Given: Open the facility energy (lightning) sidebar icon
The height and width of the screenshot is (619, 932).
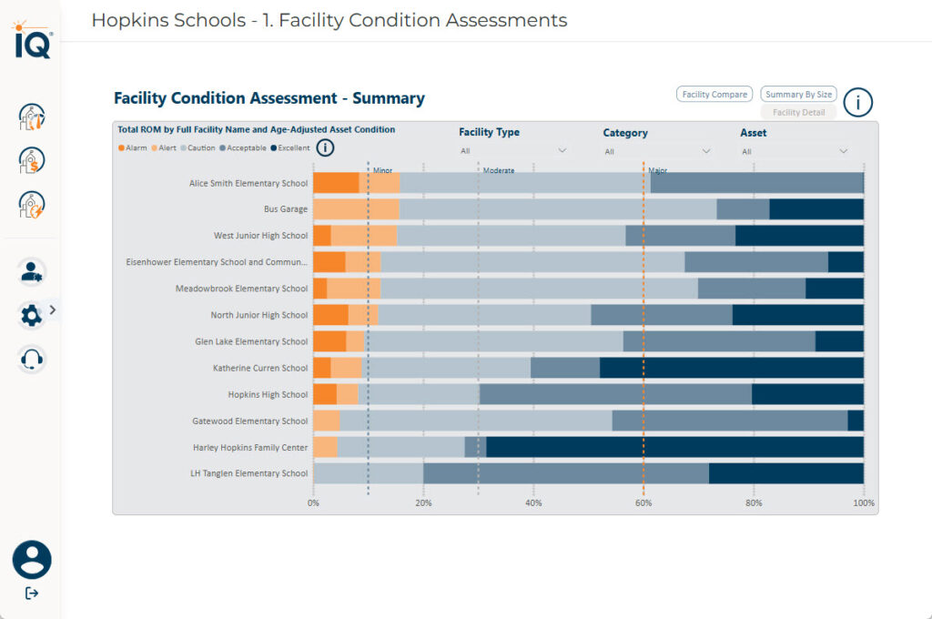Looking at the screenshot, I should tap(32, 204).
